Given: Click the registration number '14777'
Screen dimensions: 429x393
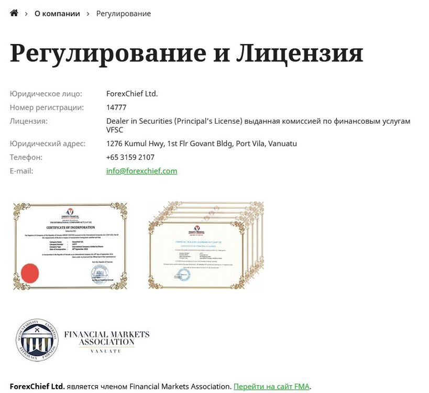Looking at the screenshot, I should [116, 107].
